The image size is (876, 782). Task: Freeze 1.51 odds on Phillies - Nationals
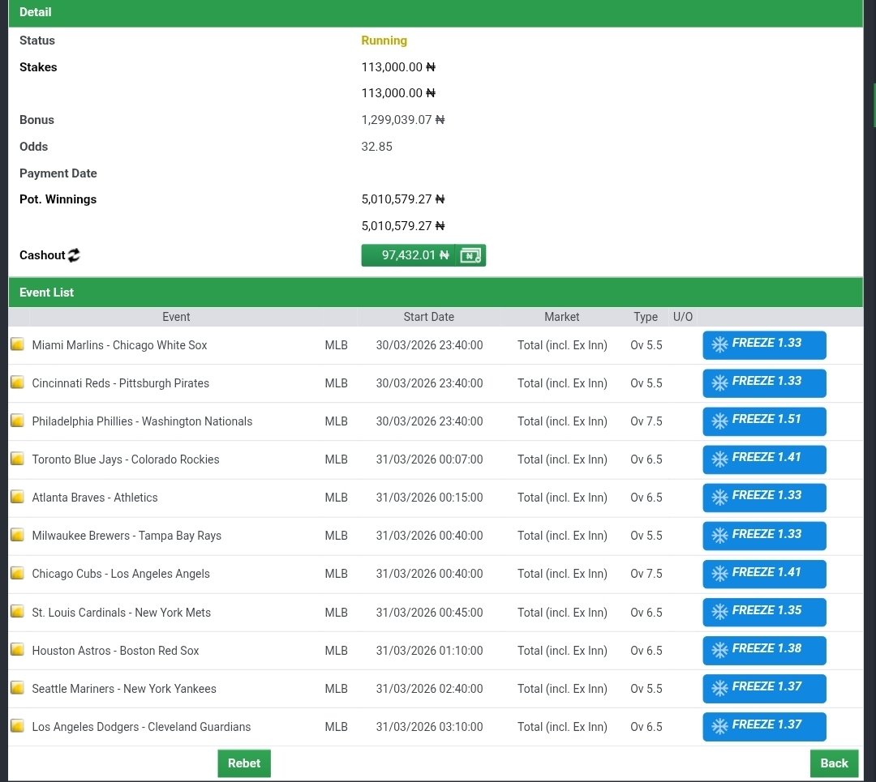point(764,421)
